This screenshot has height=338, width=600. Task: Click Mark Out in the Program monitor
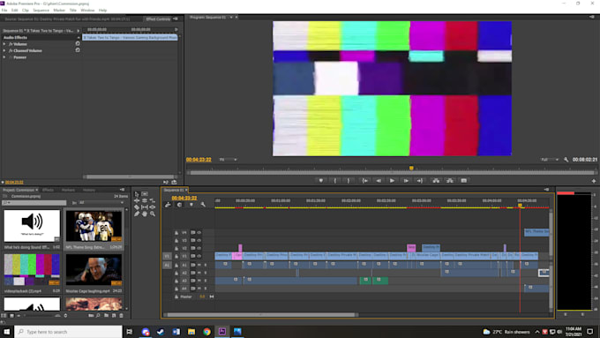coord(349,181)
